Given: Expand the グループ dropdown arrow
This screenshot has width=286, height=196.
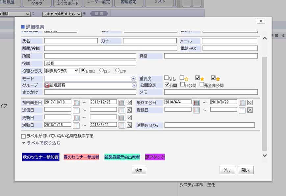Looking at the screenshot, I should pyautogui.click(x=134, y=85).
